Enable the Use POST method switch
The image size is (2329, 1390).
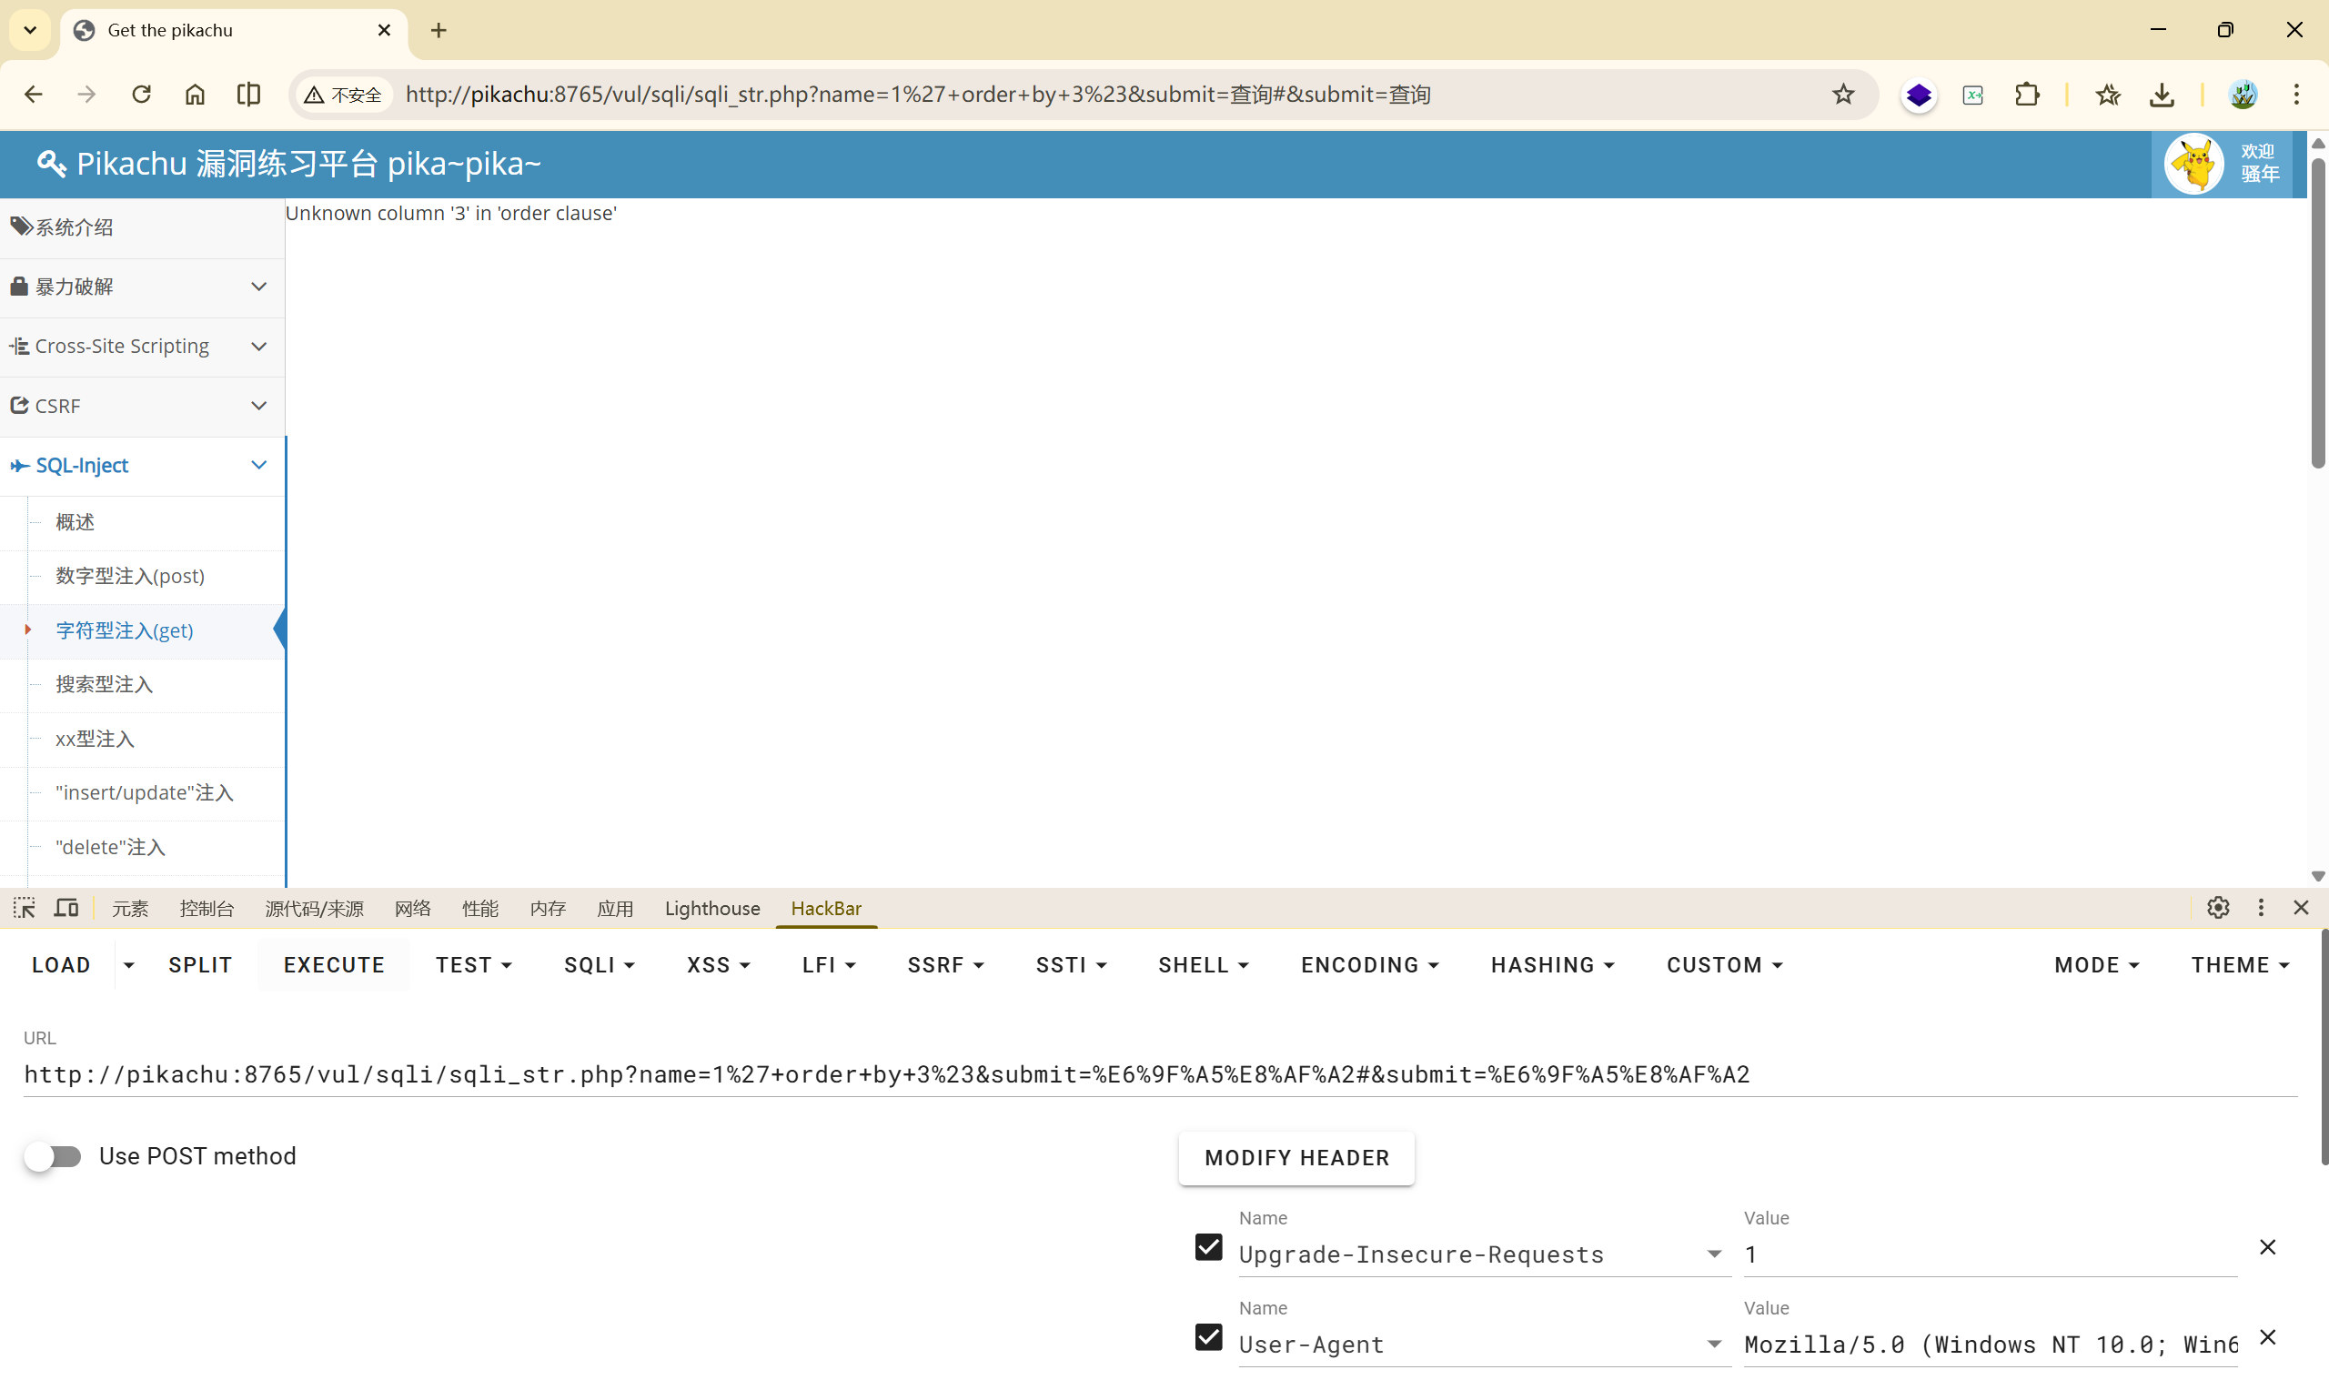point(54,1157)
